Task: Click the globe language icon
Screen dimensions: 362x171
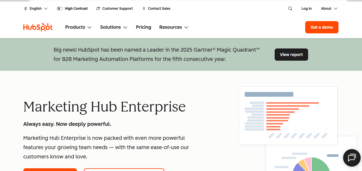Action: pyautogui.click(x=26, y=8)
